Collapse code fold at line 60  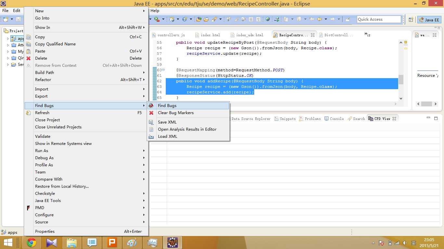(x=163, y=70)
